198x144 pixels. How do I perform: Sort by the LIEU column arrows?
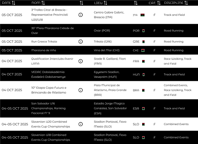105,3
